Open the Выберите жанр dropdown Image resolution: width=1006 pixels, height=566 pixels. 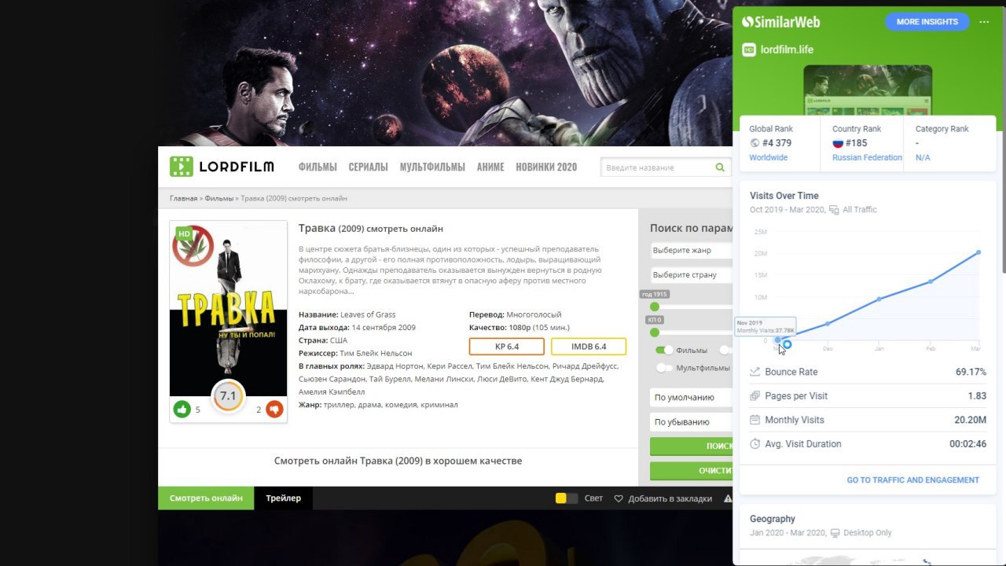pos(692,251)
